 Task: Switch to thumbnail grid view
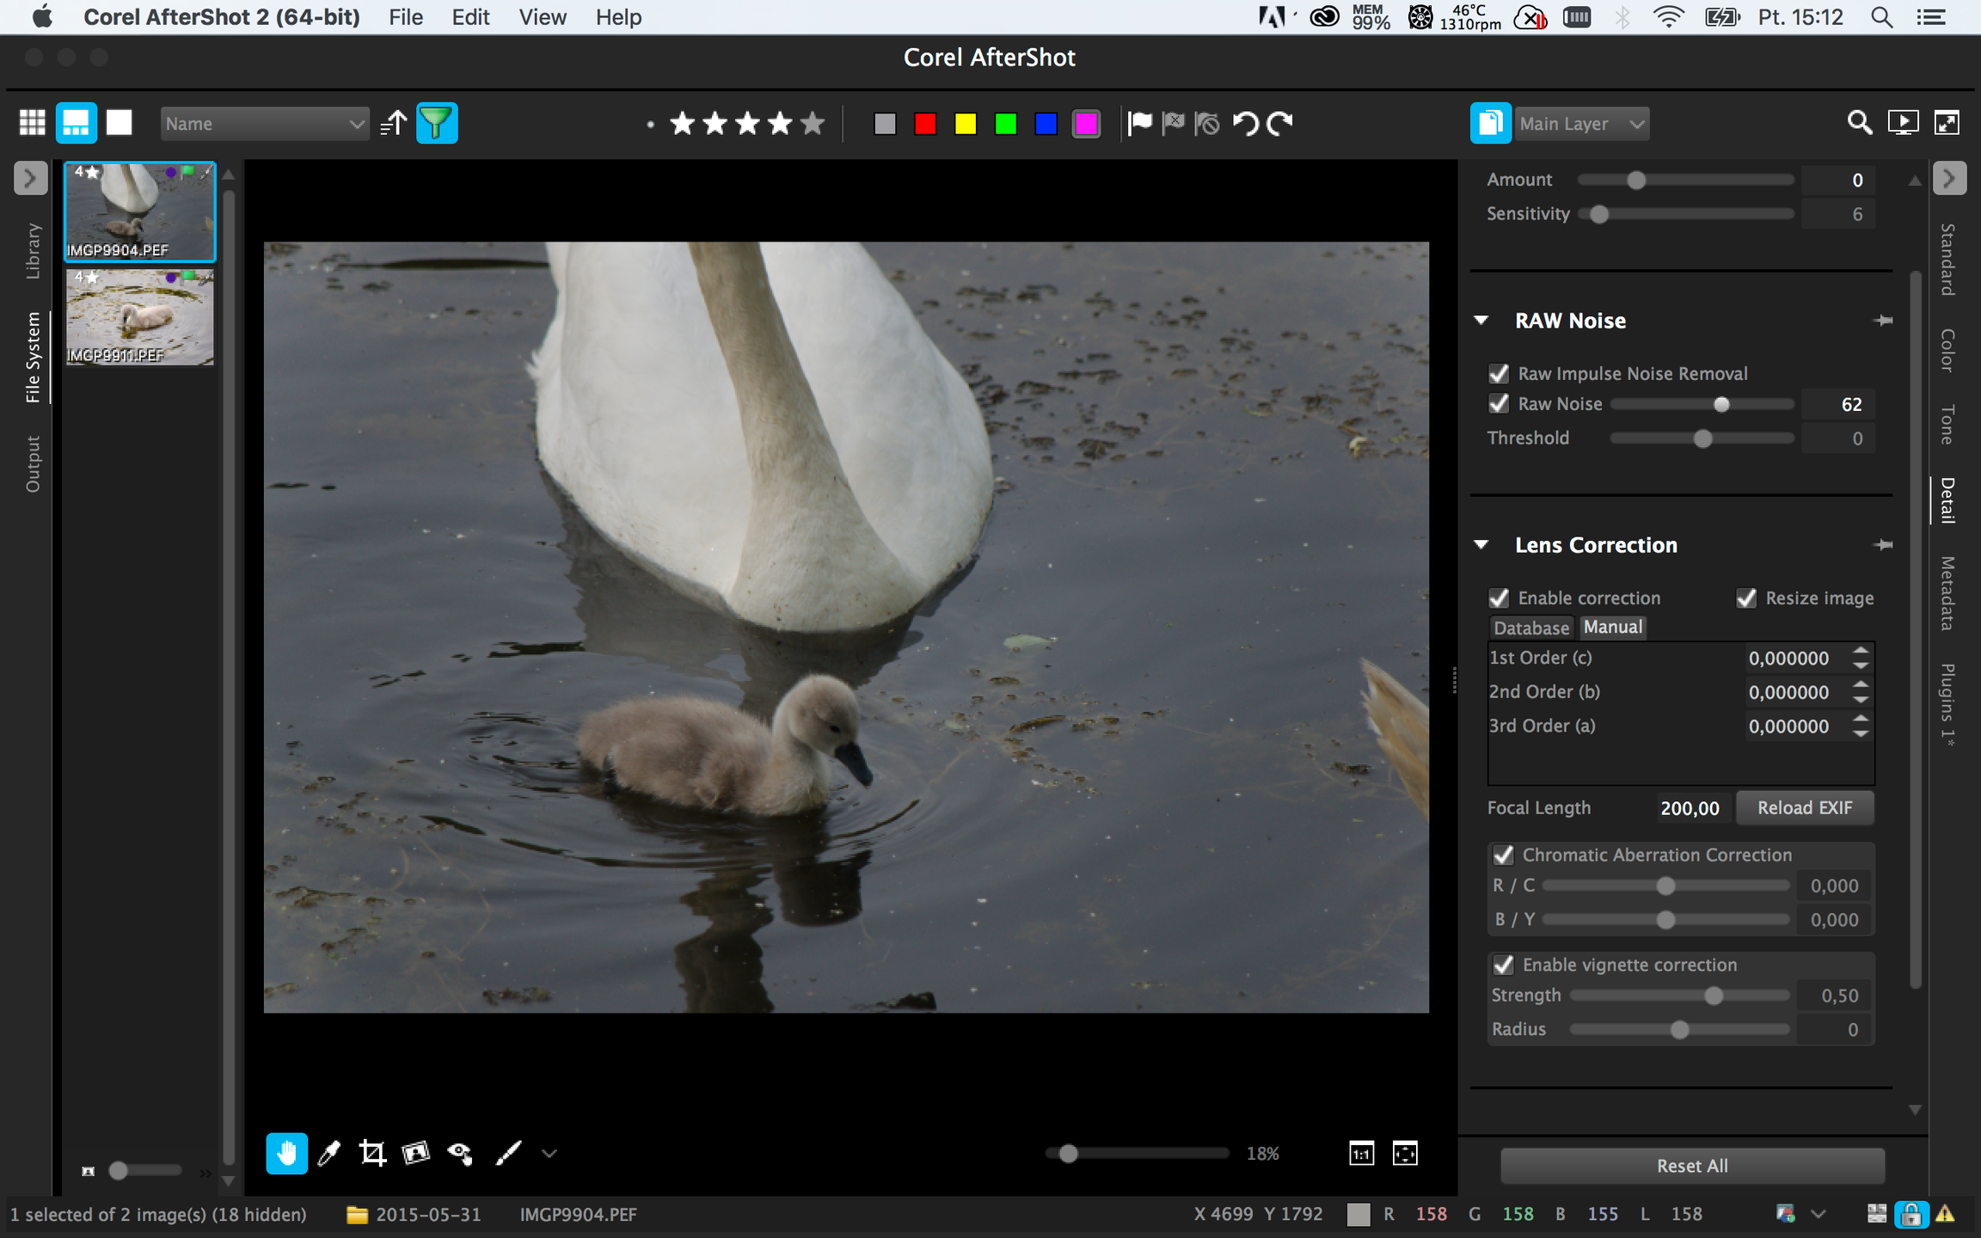click(x=32, y=123)
